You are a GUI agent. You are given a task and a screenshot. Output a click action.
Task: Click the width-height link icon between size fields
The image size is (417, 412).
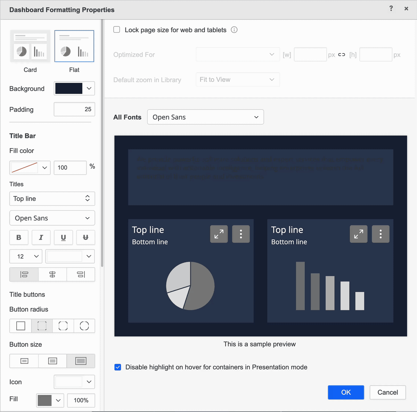coord(342,54)
